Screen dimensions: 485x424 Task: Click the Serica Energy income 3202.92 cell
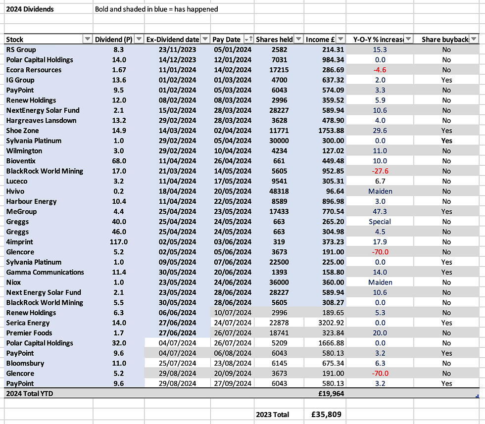click(325, 323)
